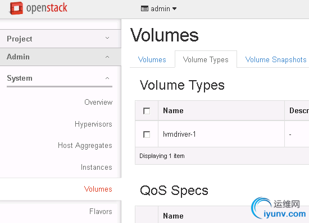Image resolution: width=309 pixels, height=223 pixels.
Task: Expand the Project sidebar section
Action: [60, 39]
